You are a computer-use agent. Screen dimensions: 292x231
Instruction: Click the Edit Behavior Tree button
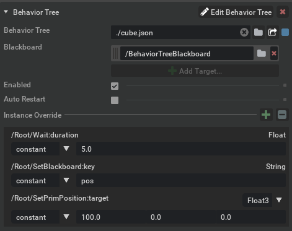point(236,12)
